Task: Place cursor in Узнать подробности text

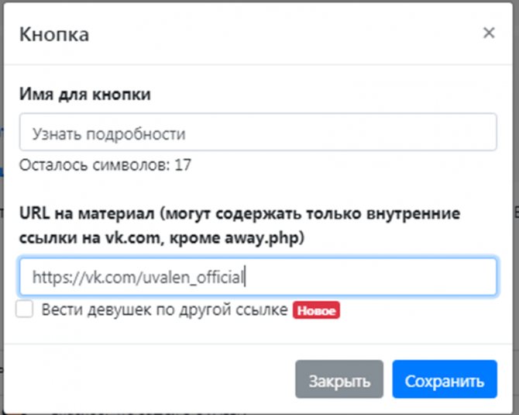Action: (x=108, y=134)
